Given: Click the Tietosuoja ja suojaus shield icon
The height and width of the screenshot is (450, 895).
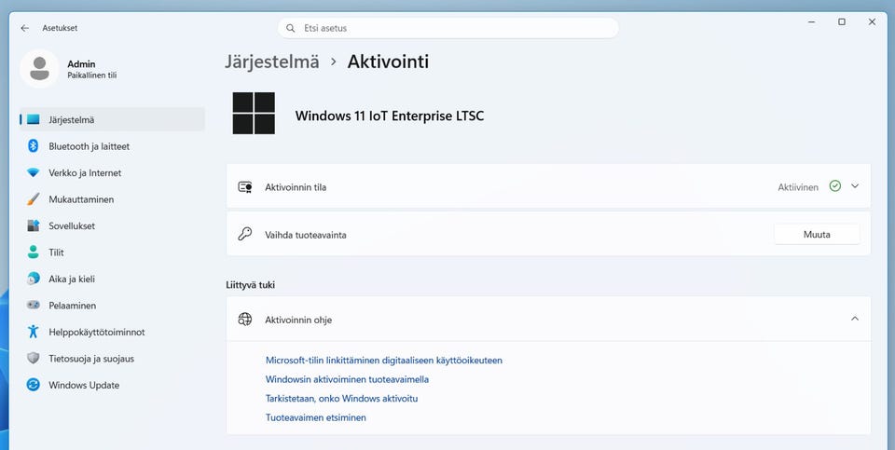Looking at the screenshot, I should 34,358.
